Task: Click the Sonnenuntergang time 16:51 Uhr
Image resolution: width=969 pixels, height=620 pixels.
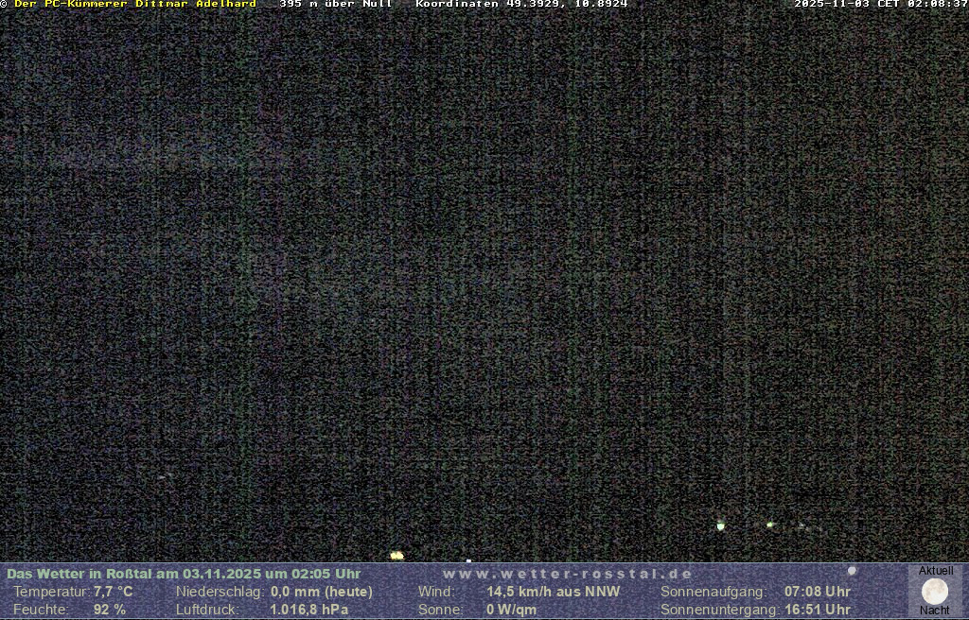Action: click(x=817, y=610)
